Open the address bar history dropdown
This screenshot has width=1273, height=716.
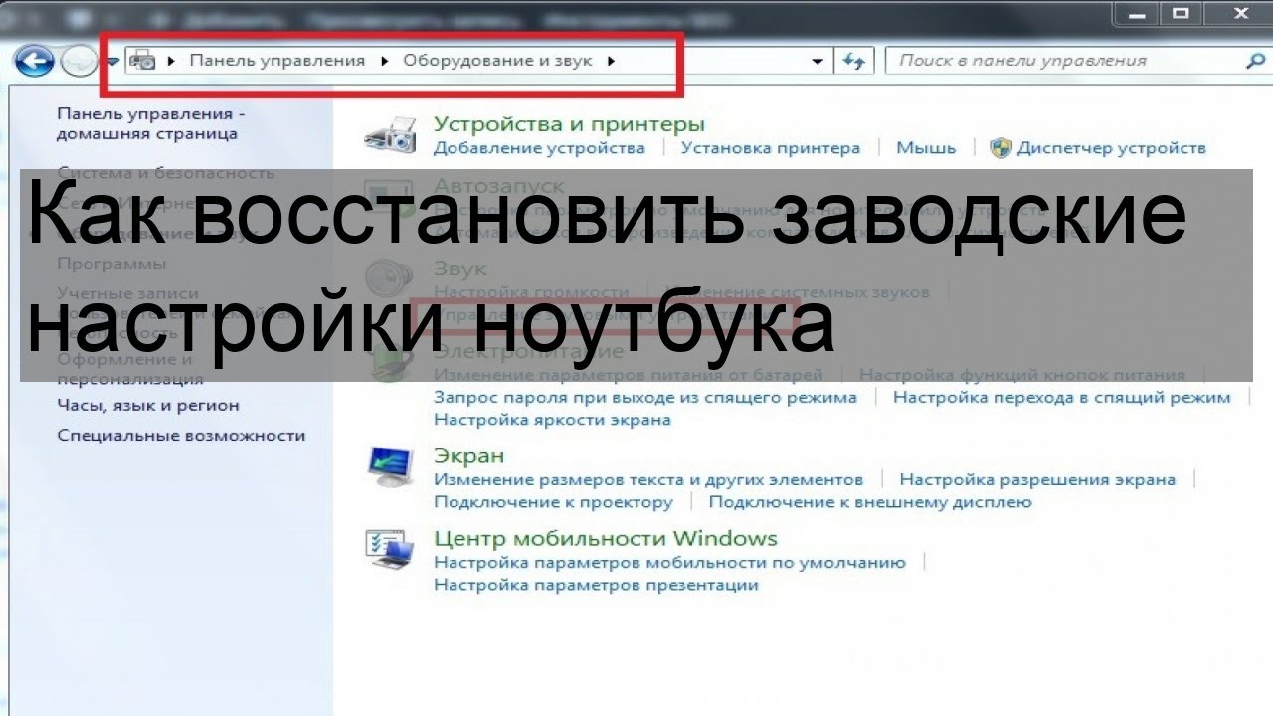point(818,61)
